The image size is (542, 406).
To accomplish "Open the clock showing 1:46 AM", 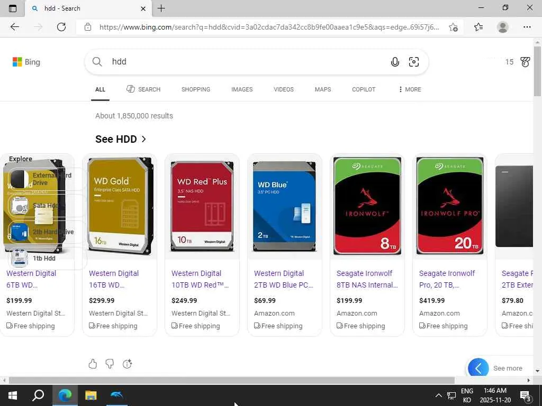I will [x=495, y=395].
